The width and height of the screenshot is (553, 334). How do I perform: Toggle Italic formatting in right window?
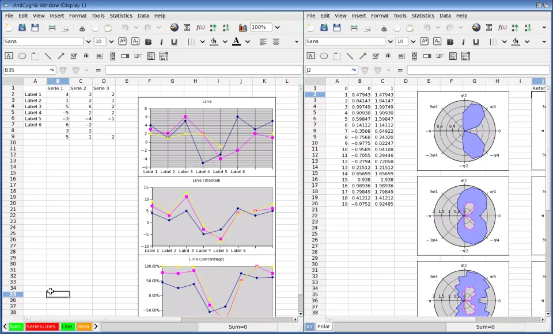[x=463, y=41]
